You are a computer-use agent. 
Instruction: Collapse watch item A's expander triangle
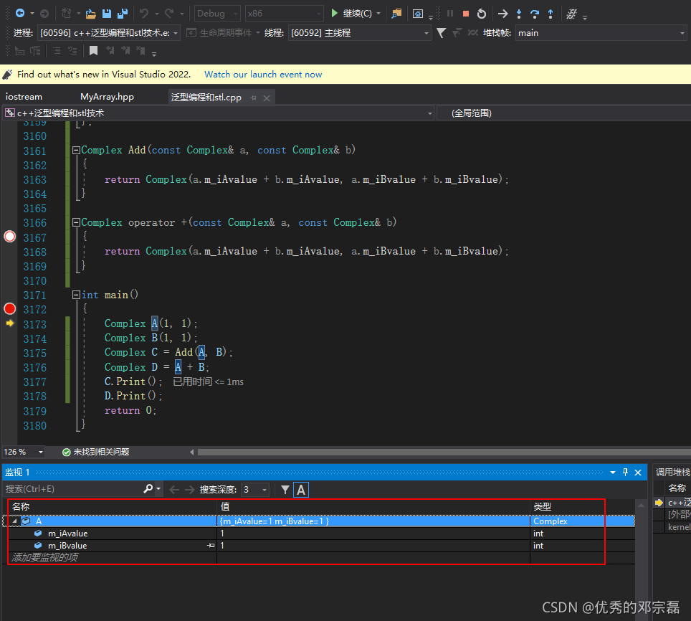coord(14,521)
